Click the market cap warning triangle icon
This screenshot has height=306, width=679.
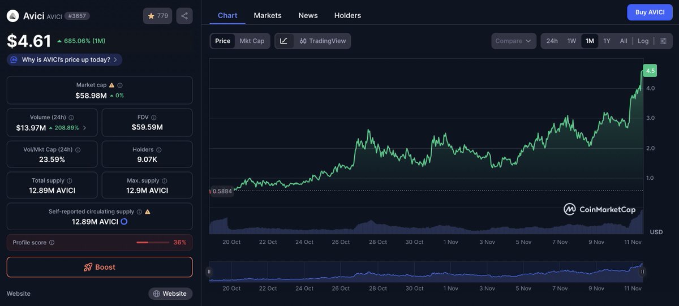pos(111,85)
